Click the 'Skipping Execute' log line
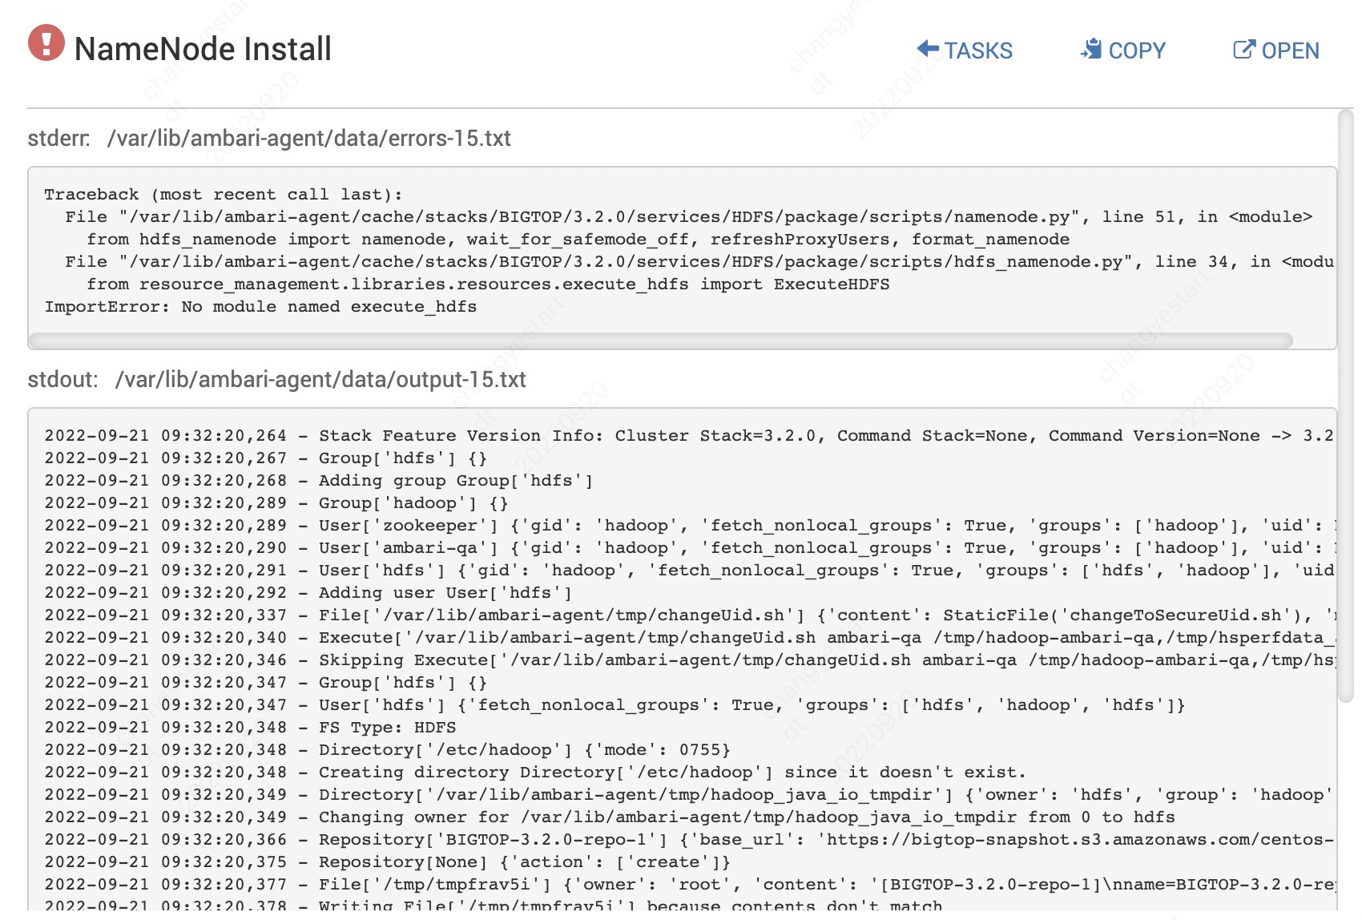Viewport: 1362px width, 920px height. coord(689,660)
